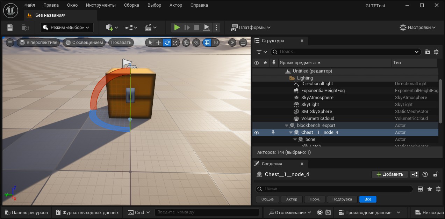Expand hidden viewport toolbar items with double chevron
Viewport: 445px width, 219px height.
[232, 43]
